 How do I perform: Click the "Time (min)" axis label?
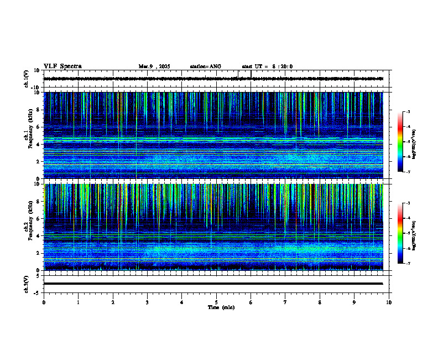pos(221,307)
